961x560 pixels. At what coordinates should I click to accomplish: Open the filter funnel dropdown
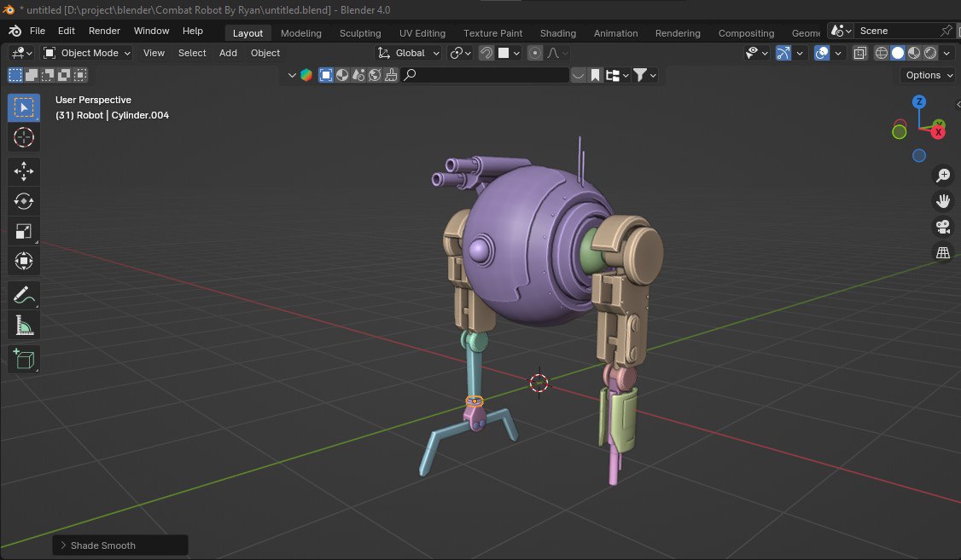644,75
